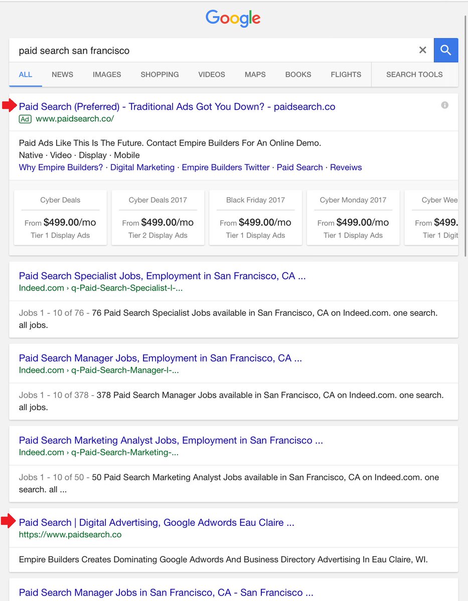The height and width of the screenshot is (601, 468).
Task: Click Tier 2 Display Ads label
Action: [x=158, y=235]
